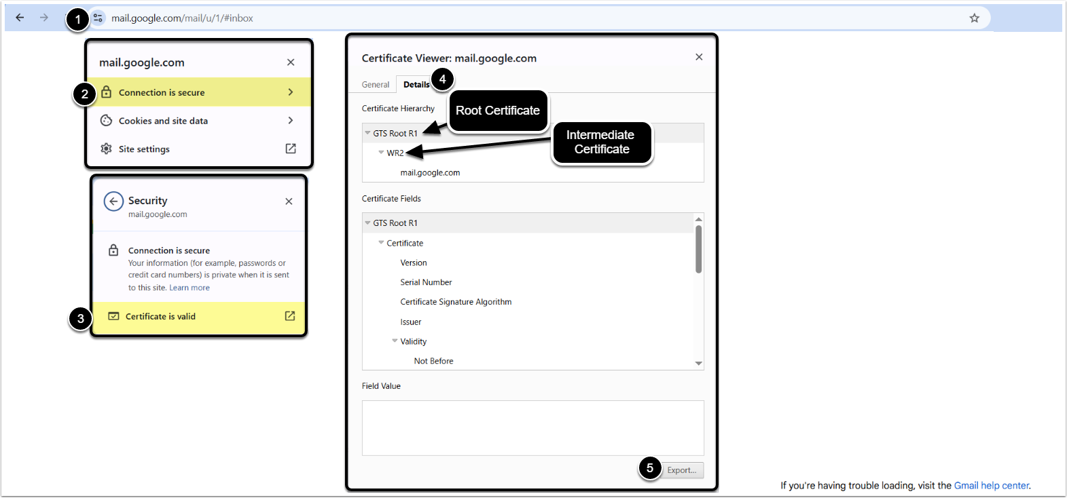Image resolution: width=1067 pixels, height=498 pixels.
Task: Click Certificate Fields scroll down arrow
Action: 698,364
